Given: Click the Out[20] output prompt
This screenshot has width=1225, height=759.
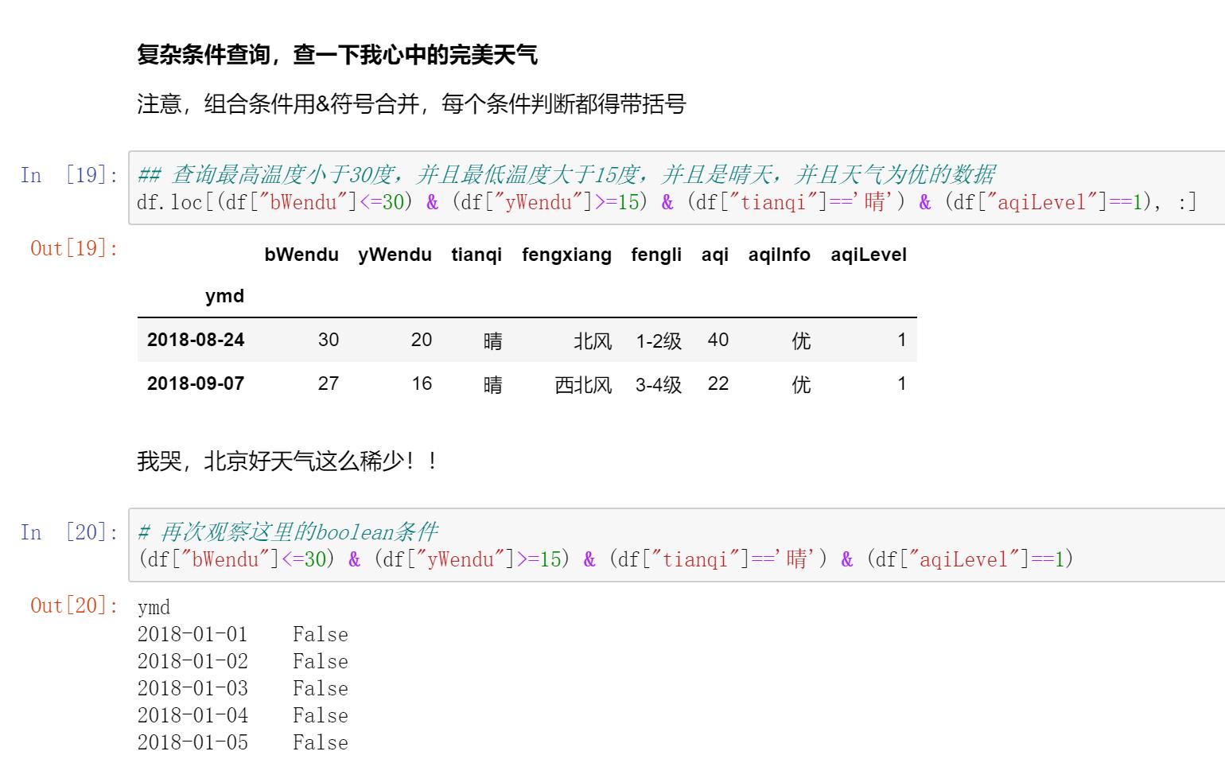Looking at the screenshot, I should (74, 605).
